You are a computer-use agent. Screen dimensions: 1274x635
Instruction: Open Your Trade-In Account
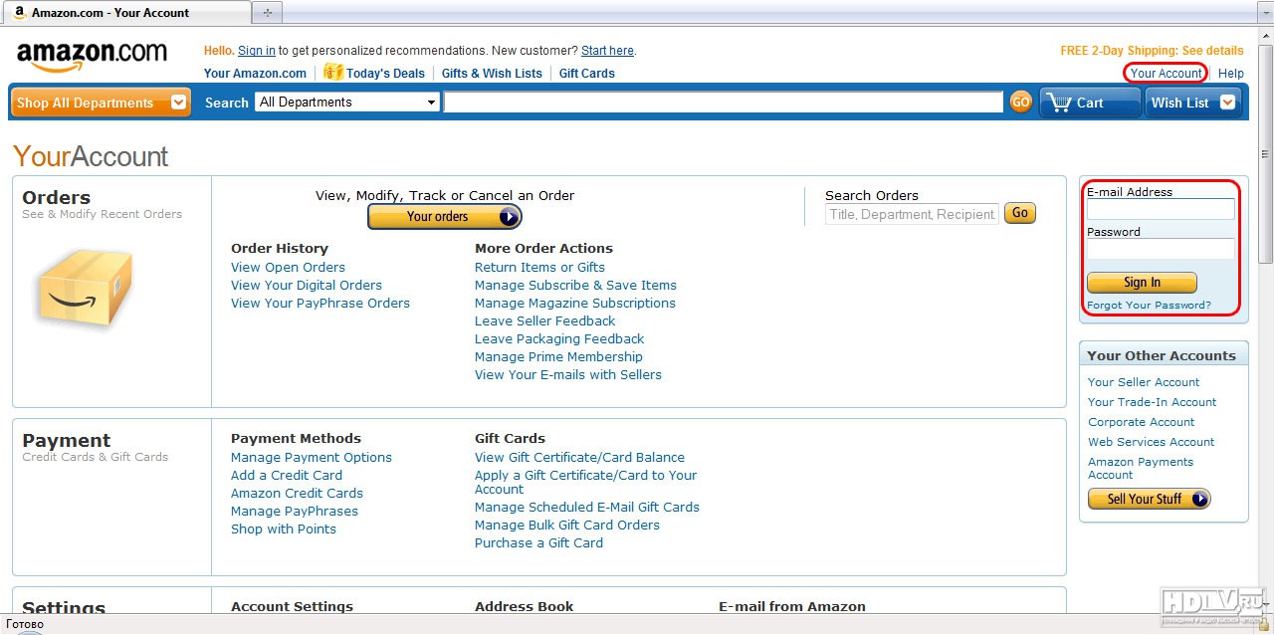coord(1152,402)
